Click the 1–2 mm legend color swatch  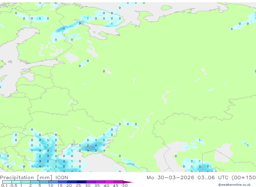coord(26,182)
